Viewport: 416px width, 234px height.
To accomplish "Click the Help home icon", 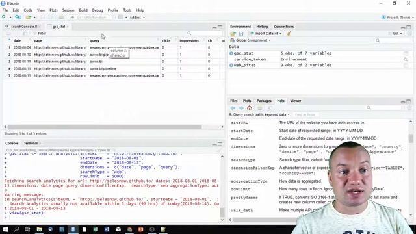I will click(x=250, y=108).
